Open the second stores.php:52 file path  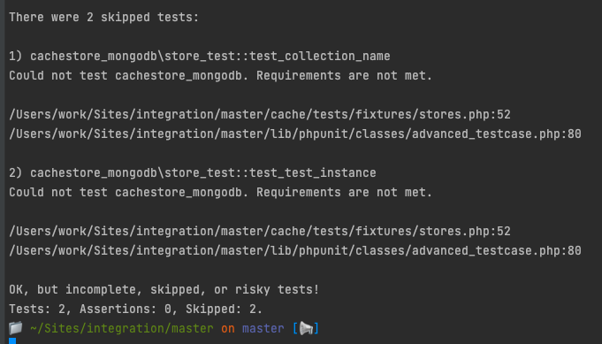[260, 231]
